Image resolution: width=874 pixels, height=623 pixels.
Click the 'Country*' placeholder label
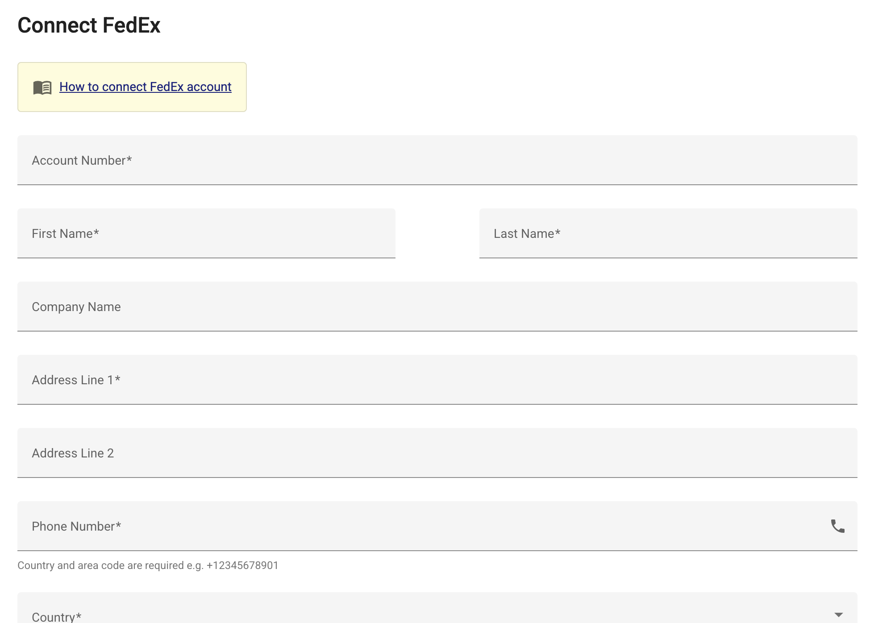(56, 617)
